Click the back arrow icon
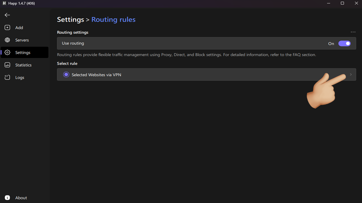Image resolution: width=362 pixels, height=203 pixels. coord(7,15)
